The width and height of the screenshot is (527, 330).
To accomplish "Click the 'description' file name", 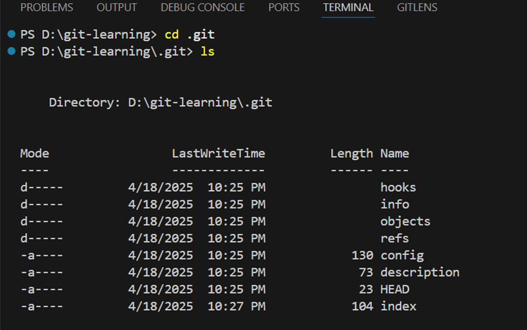I will (420, 273).
